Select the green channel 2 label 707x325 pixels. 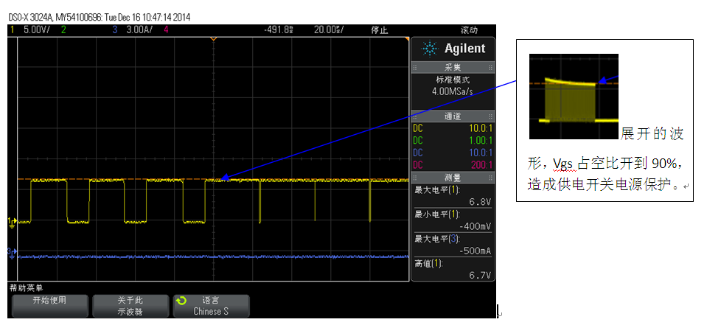pos(63,30)
